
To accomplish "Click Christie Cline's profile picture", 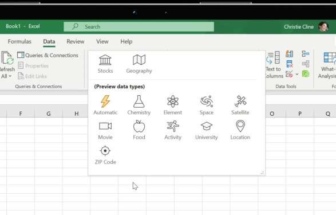I will tap(323, 27).
